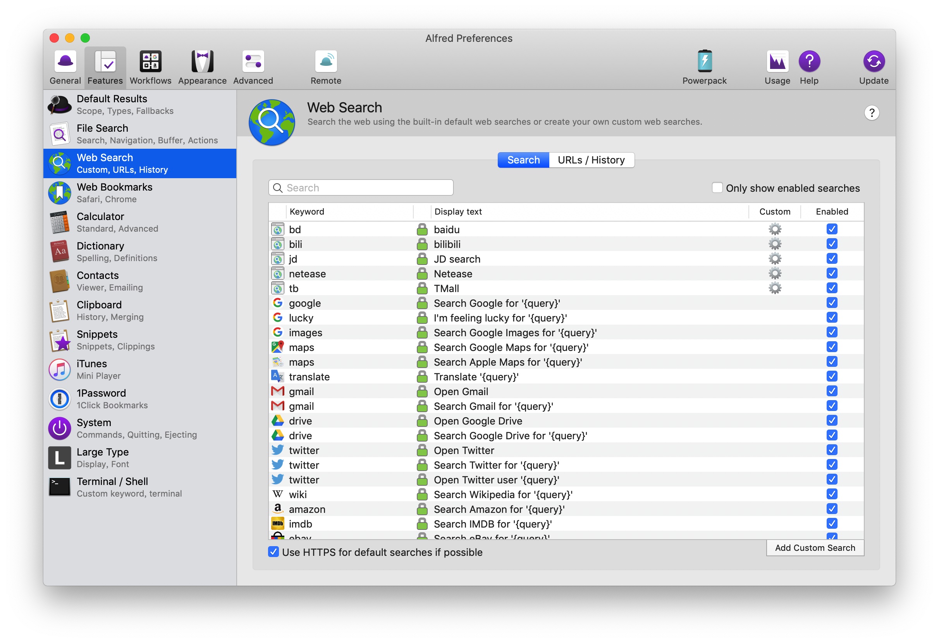Disable the Search IMDB checkbox
The image size is (939, 643).
[832, 524]
